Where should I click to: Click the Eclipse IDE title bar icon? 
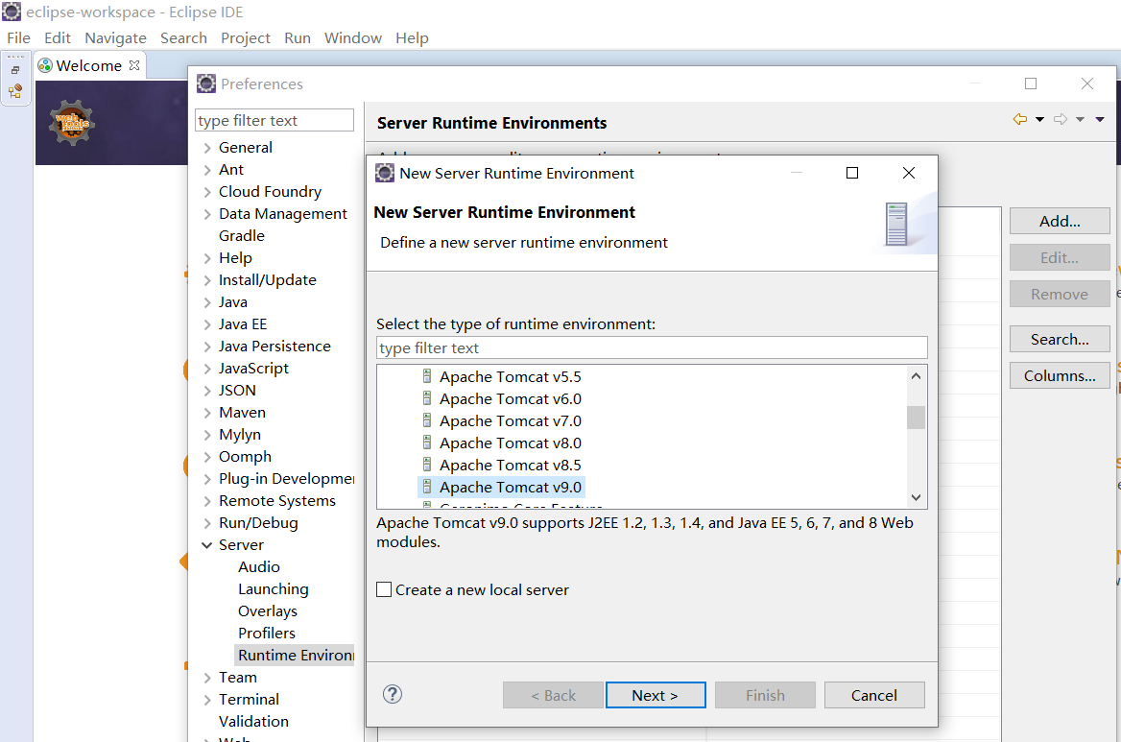coord(12,12)
